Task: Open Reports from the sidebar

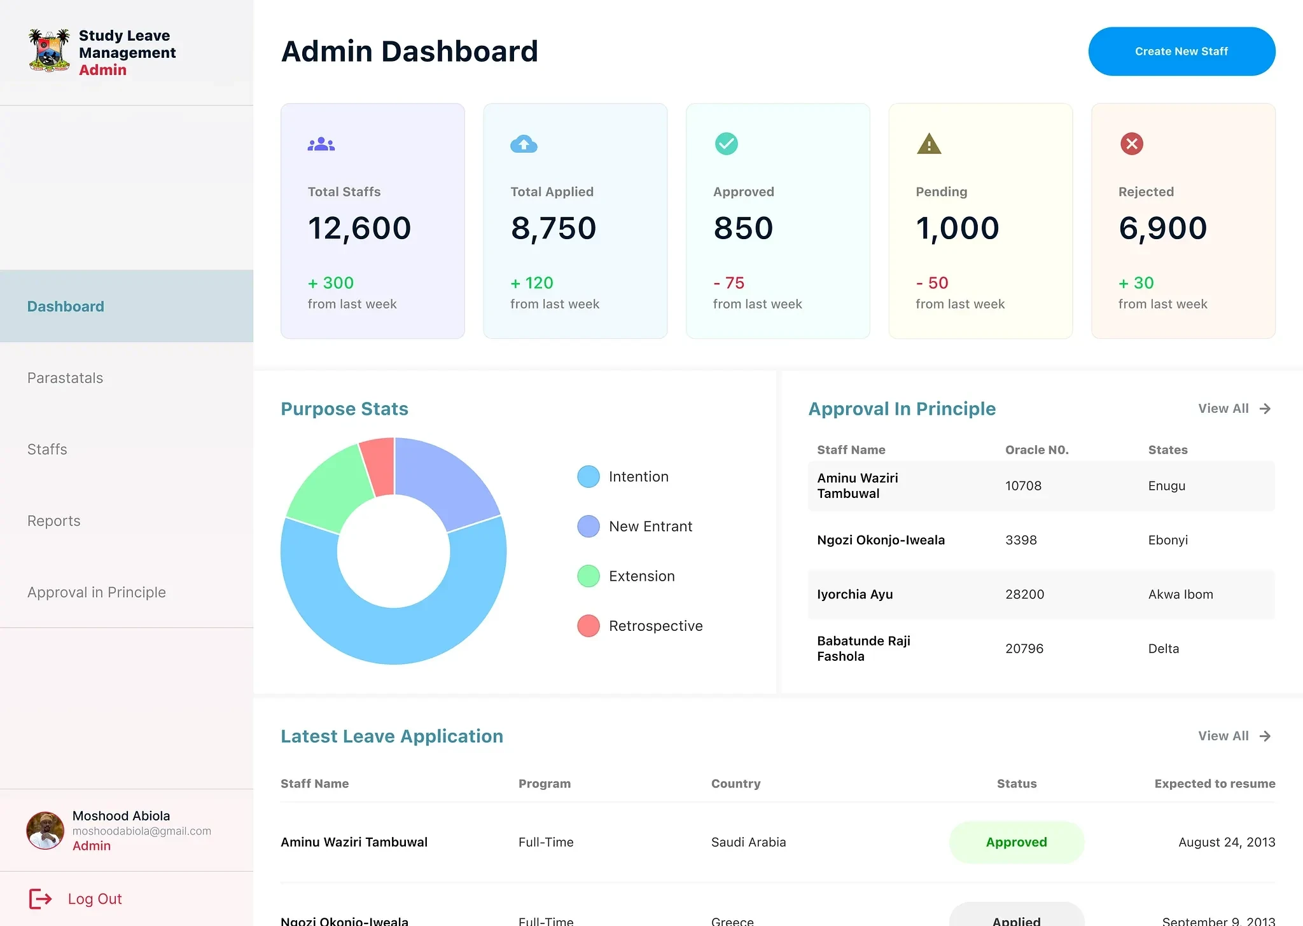Action: point(54,521)
